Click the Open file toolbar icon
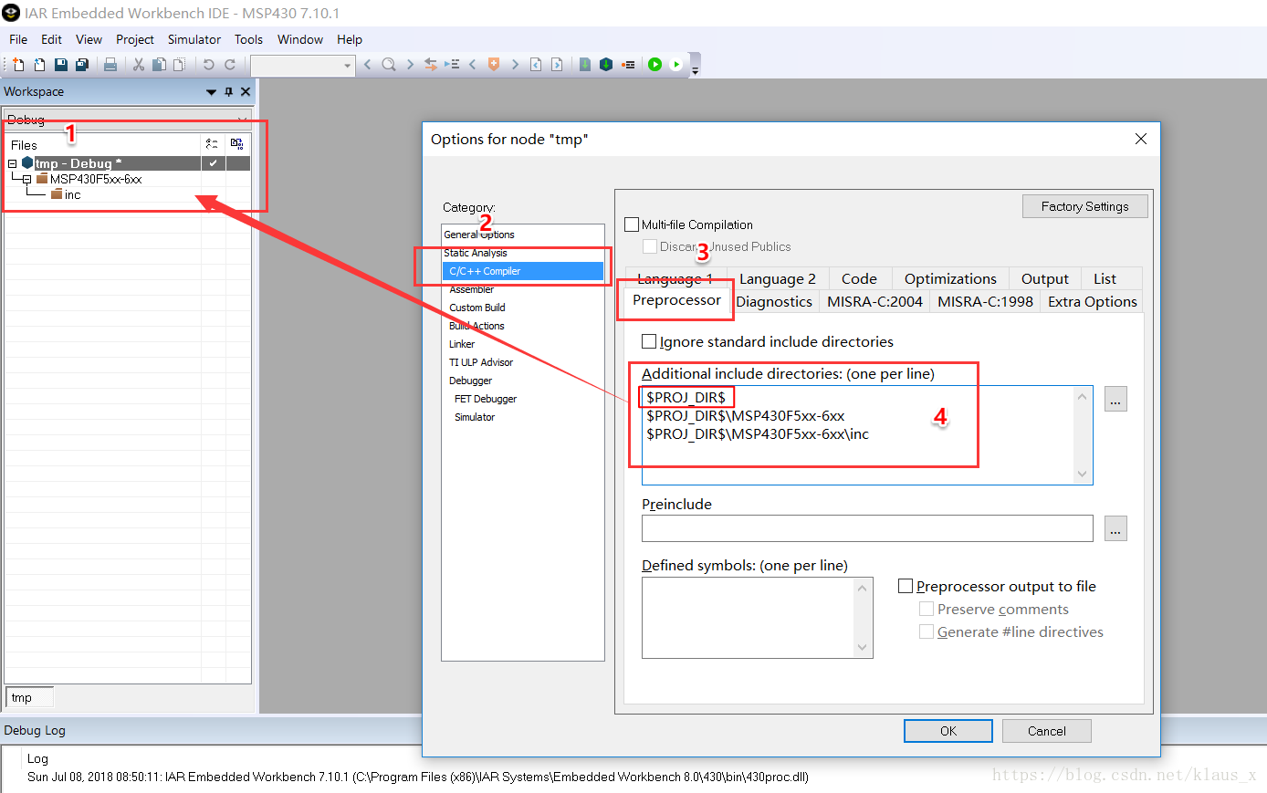This screenshot has width=1267, height=793. (39, 65)
